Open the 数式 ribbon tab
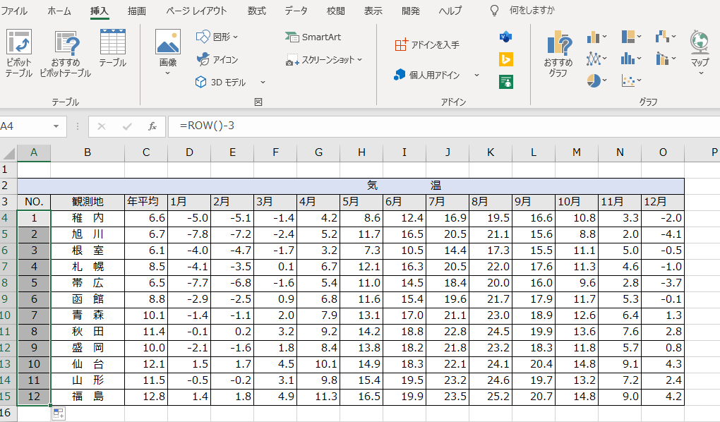Viewport: 720px width, 422px height. click(x=257, y=11)
